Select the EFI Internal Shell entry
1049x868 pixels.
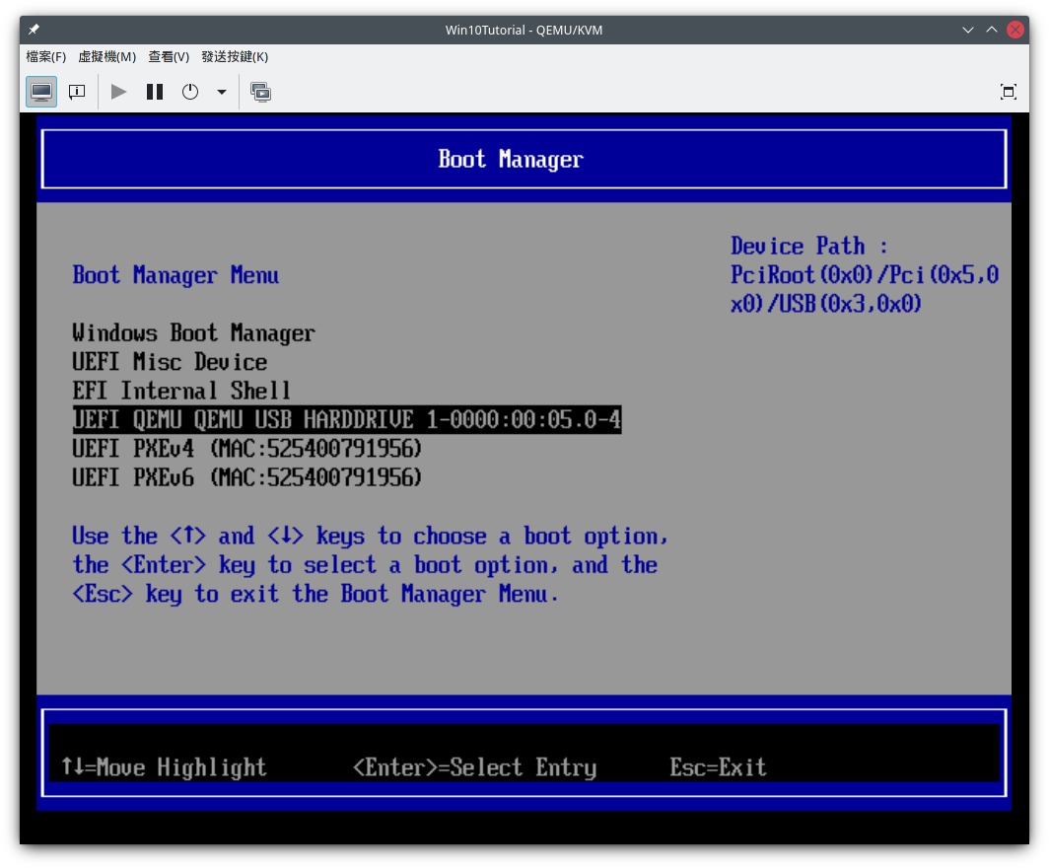pos(181,391)
